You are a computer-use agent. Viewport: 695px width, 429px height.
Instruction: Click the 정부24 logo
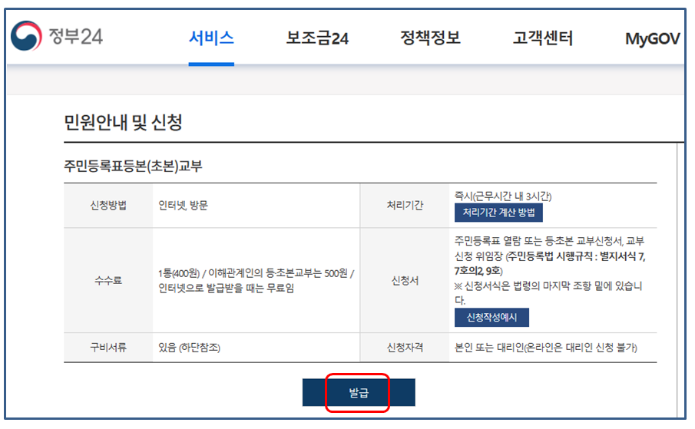coord(57,36)
